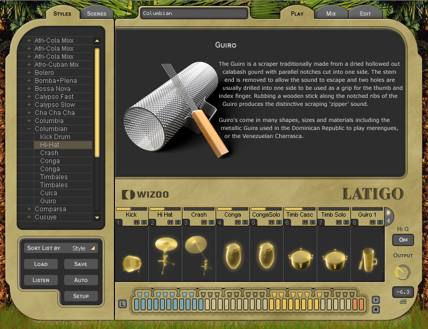The image size is (428, 329).
Task: Expand the Bolero style
Action: tap(29, 73)
